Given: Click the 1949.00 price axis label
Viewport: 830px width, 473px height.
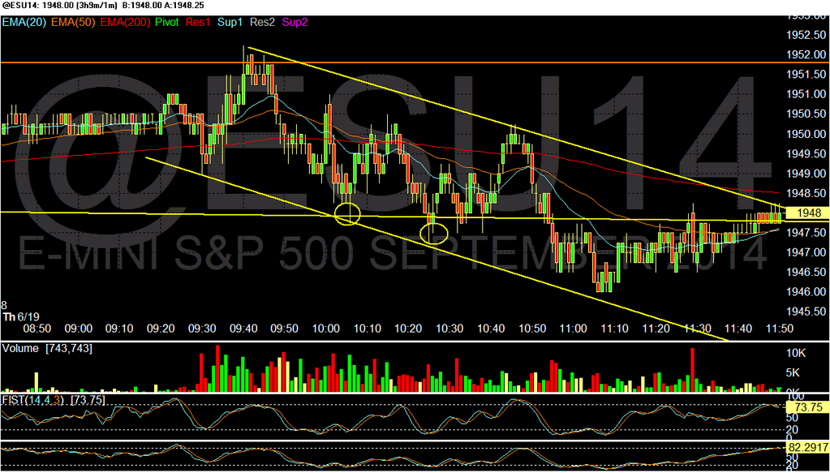Looking at the screenshot, I should 806,174.
